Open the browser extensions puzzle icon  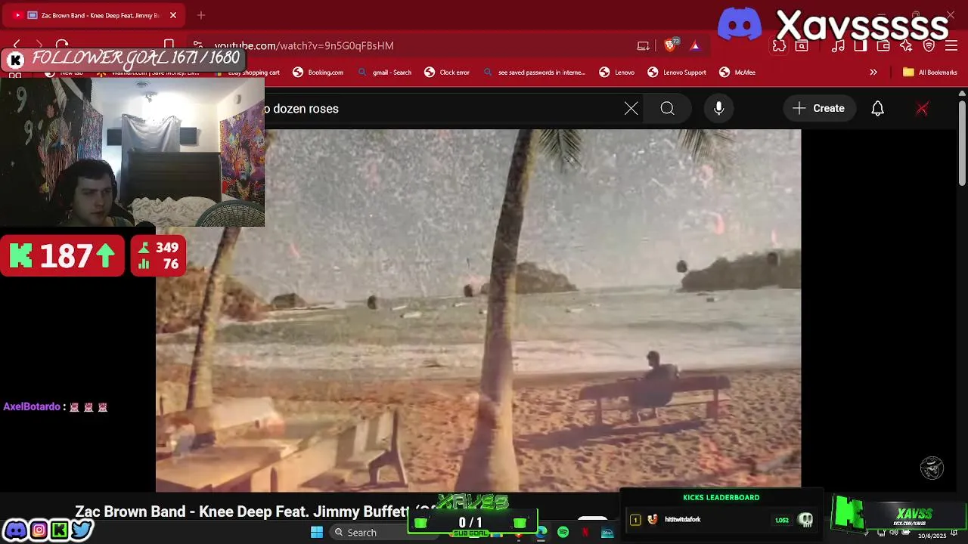(779, 46)
